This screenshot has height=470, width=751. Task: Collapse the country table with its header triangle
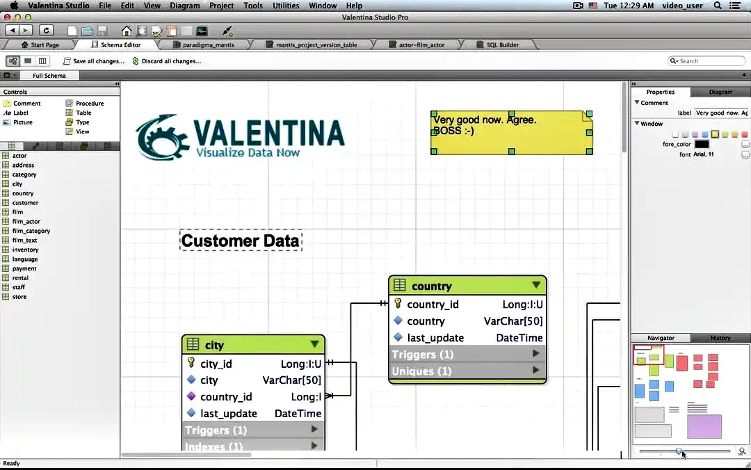pyautogui.click(x=536, y=285)
